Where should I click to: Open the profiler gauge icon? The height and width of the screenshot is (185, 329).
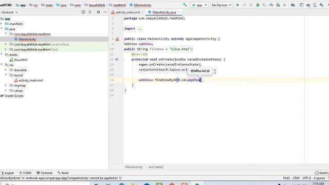[x=271, y=5]
